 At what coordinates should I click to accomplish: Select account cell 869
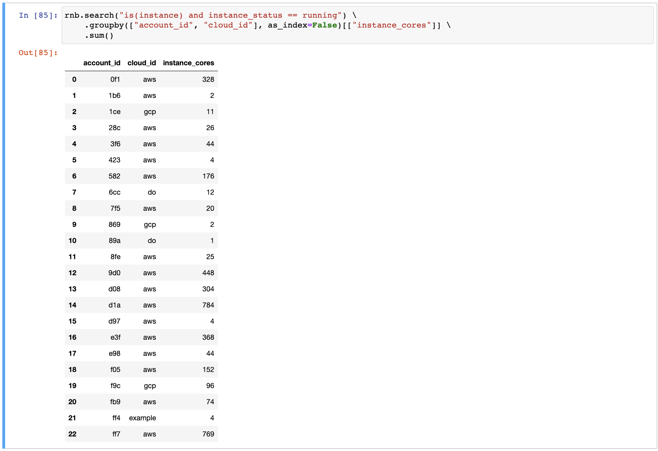point(114,225)
